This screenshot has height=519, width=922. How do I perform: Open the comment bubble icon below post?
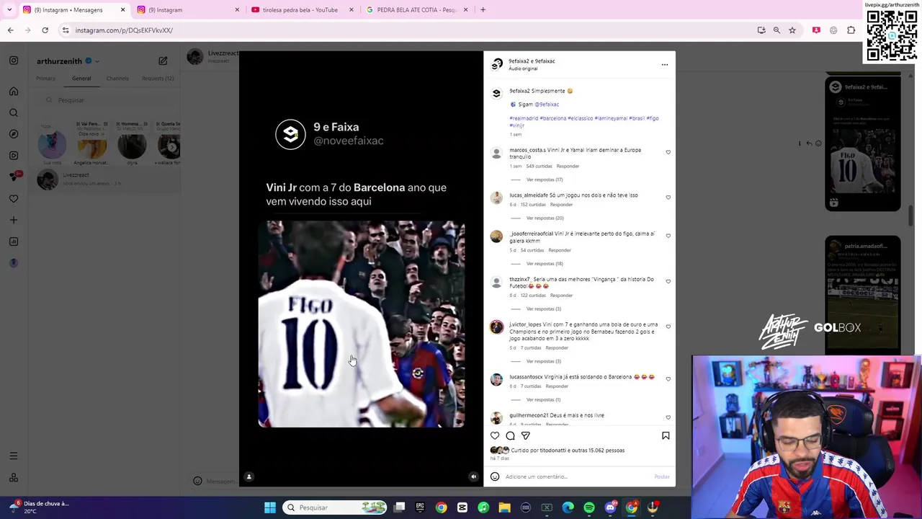pyautogui.click(x=510, y=435)
